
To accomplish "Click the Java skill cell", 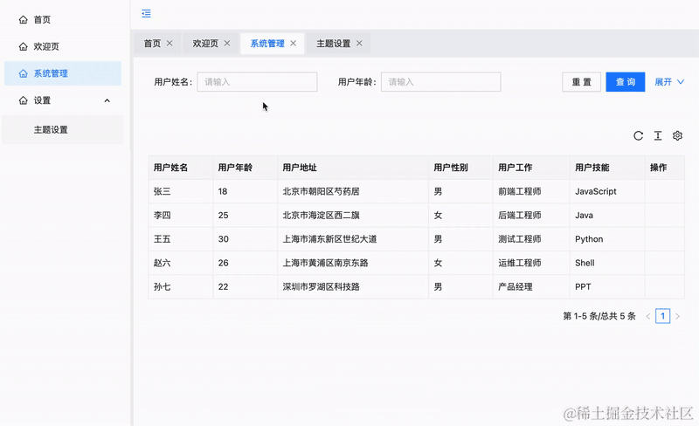I will pyautogui.click(x=607, y=216).
